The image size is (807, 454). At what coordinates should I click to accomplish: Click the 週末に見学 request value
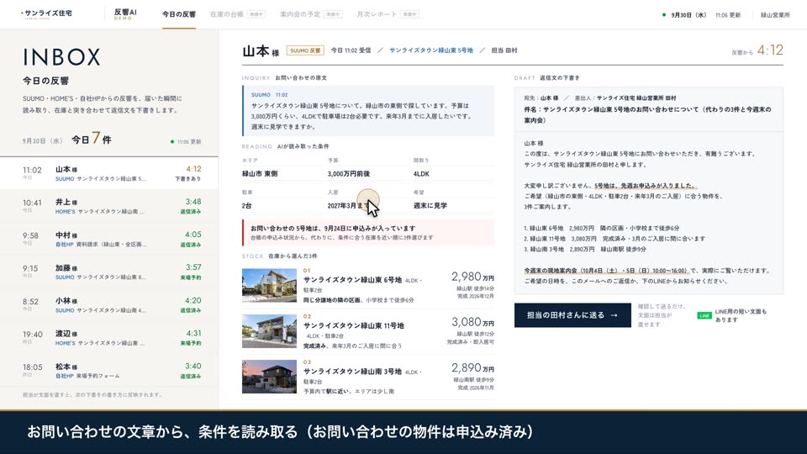tap(430, 206)
